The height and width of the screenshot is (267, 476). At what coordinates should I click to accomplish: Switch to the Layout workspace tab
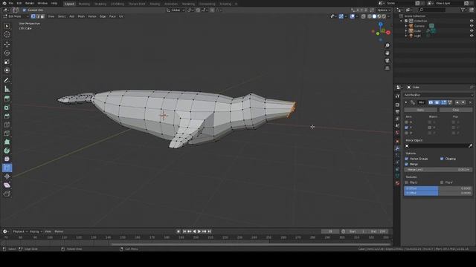[x=69, y=4]
